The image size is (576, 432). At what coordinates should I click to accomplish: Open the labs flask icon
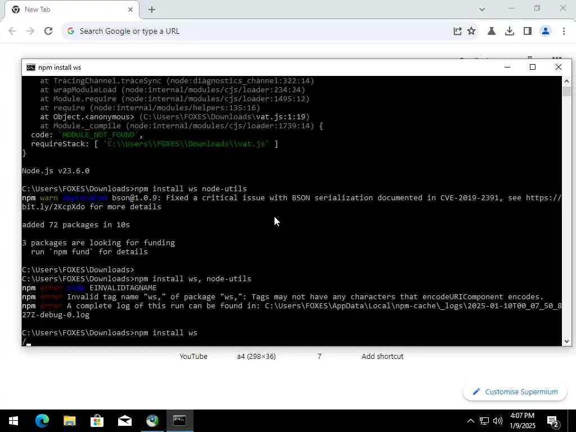pos(491,31)
